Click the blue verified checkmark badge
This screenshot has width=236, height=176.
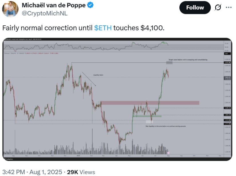(90, 5)
